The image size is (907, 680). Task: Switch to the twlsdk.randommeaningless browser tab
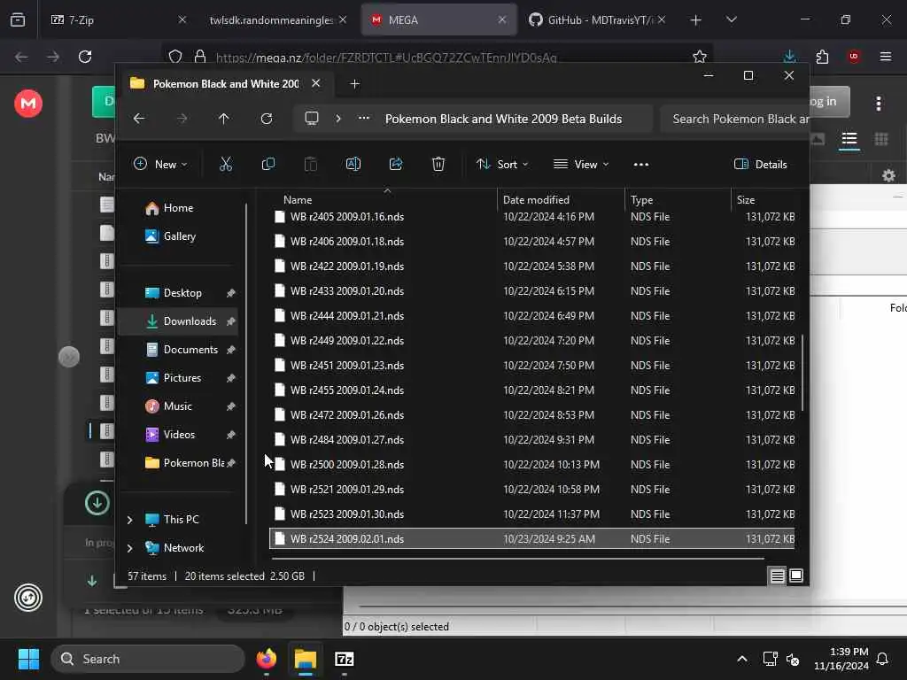pos(277,19)
